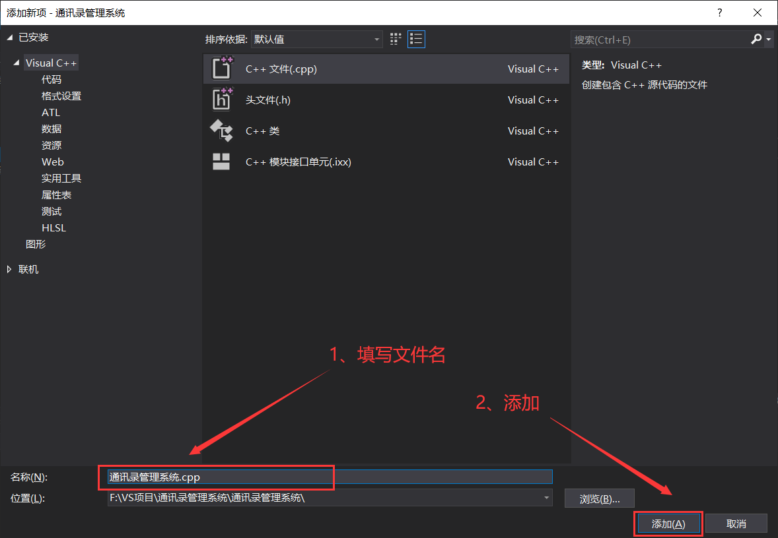778x538 pixels.
Task: Click the help question mark icon
Action: (719, 13)
